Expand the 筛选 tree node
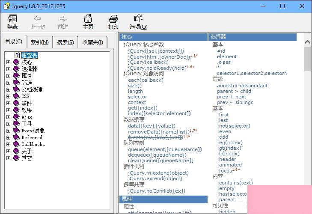Screen dimensions: 312x214 [8, 83]
